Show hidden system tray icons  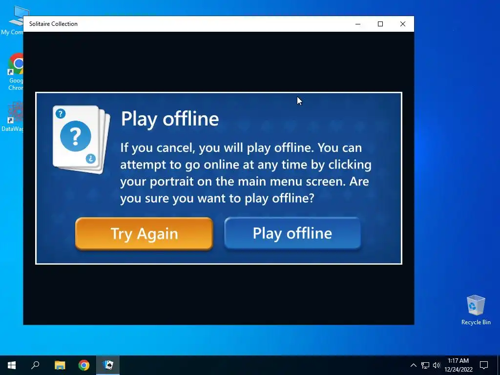413,365
